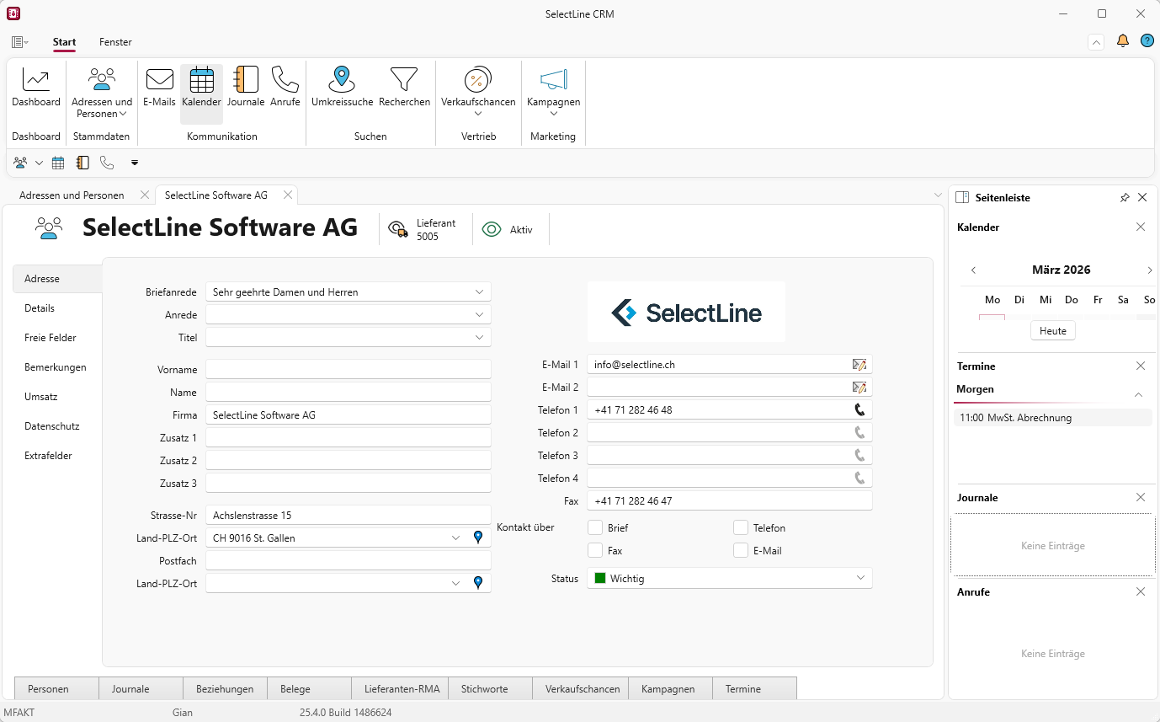Open the Dashboard from the ribbon
This screenshot has width=1160, height=722.
[35, 88]
